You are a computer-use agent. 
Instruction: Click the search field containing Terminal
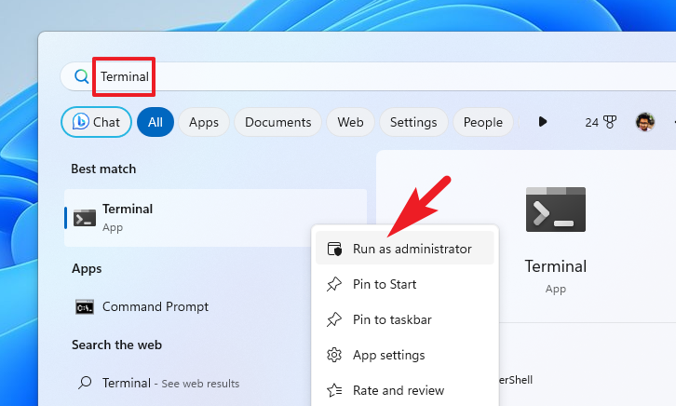pos(368,76)
